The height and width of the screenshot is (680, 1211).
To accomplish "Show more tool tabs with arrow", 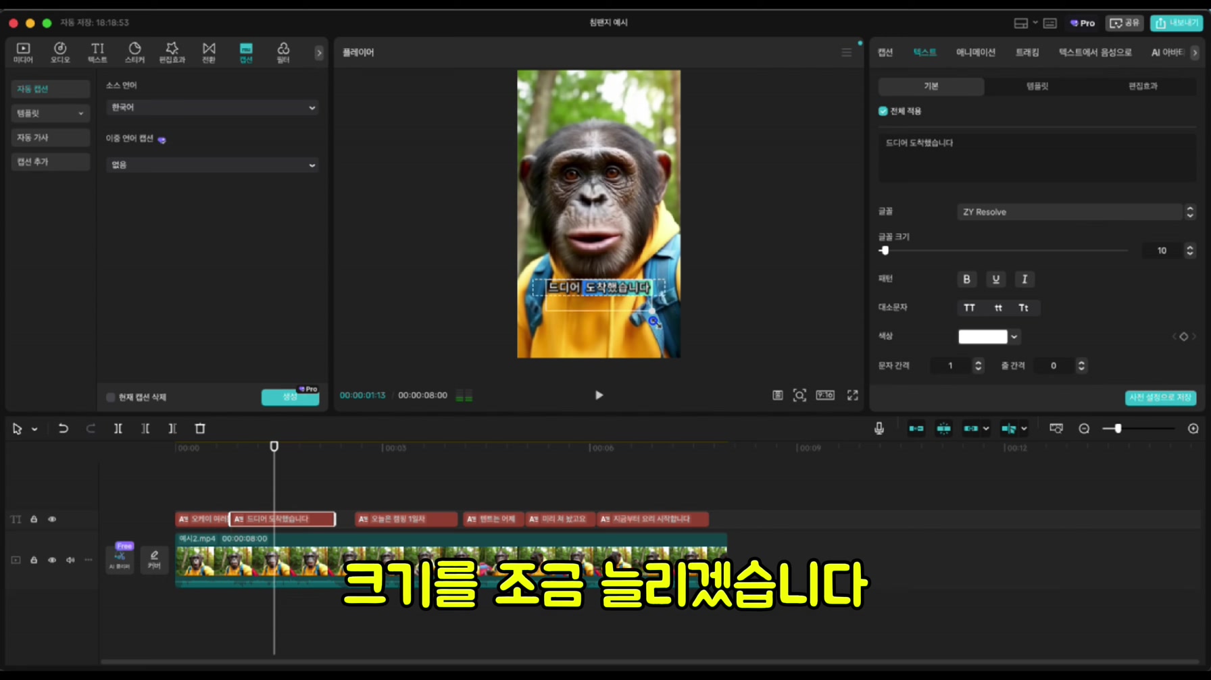I will pos(319,53).
